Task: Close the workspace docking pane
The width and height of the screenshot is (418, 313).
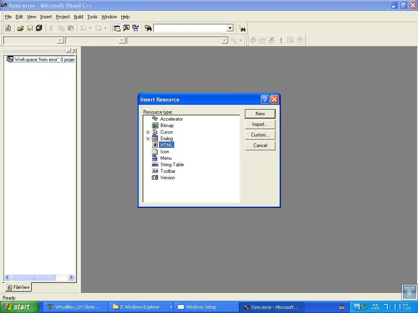Action: (74, 50)
